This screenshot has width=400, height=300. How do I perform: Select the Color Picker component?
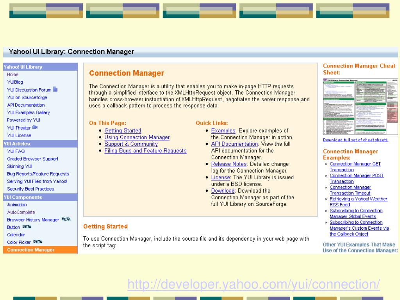click(19, 242)
